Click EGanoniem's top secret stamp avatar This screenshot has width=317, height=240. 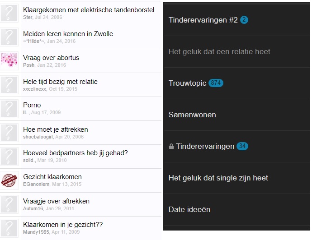coord(9,180)
